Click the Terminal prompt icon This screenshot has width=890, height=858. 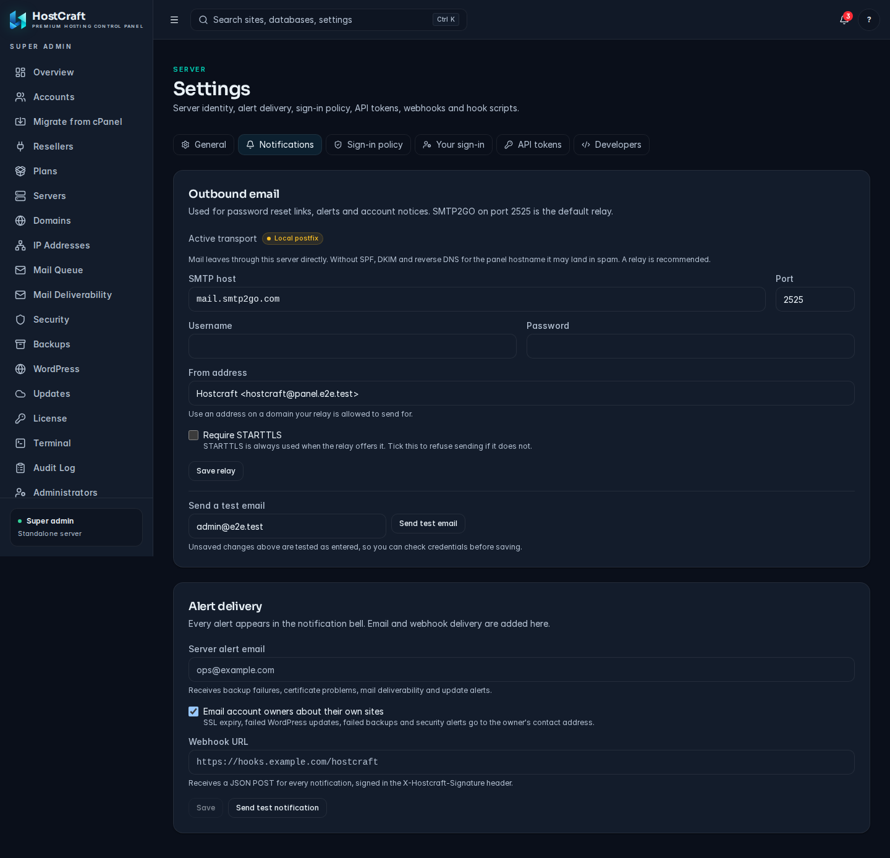(x=20, y=443)
